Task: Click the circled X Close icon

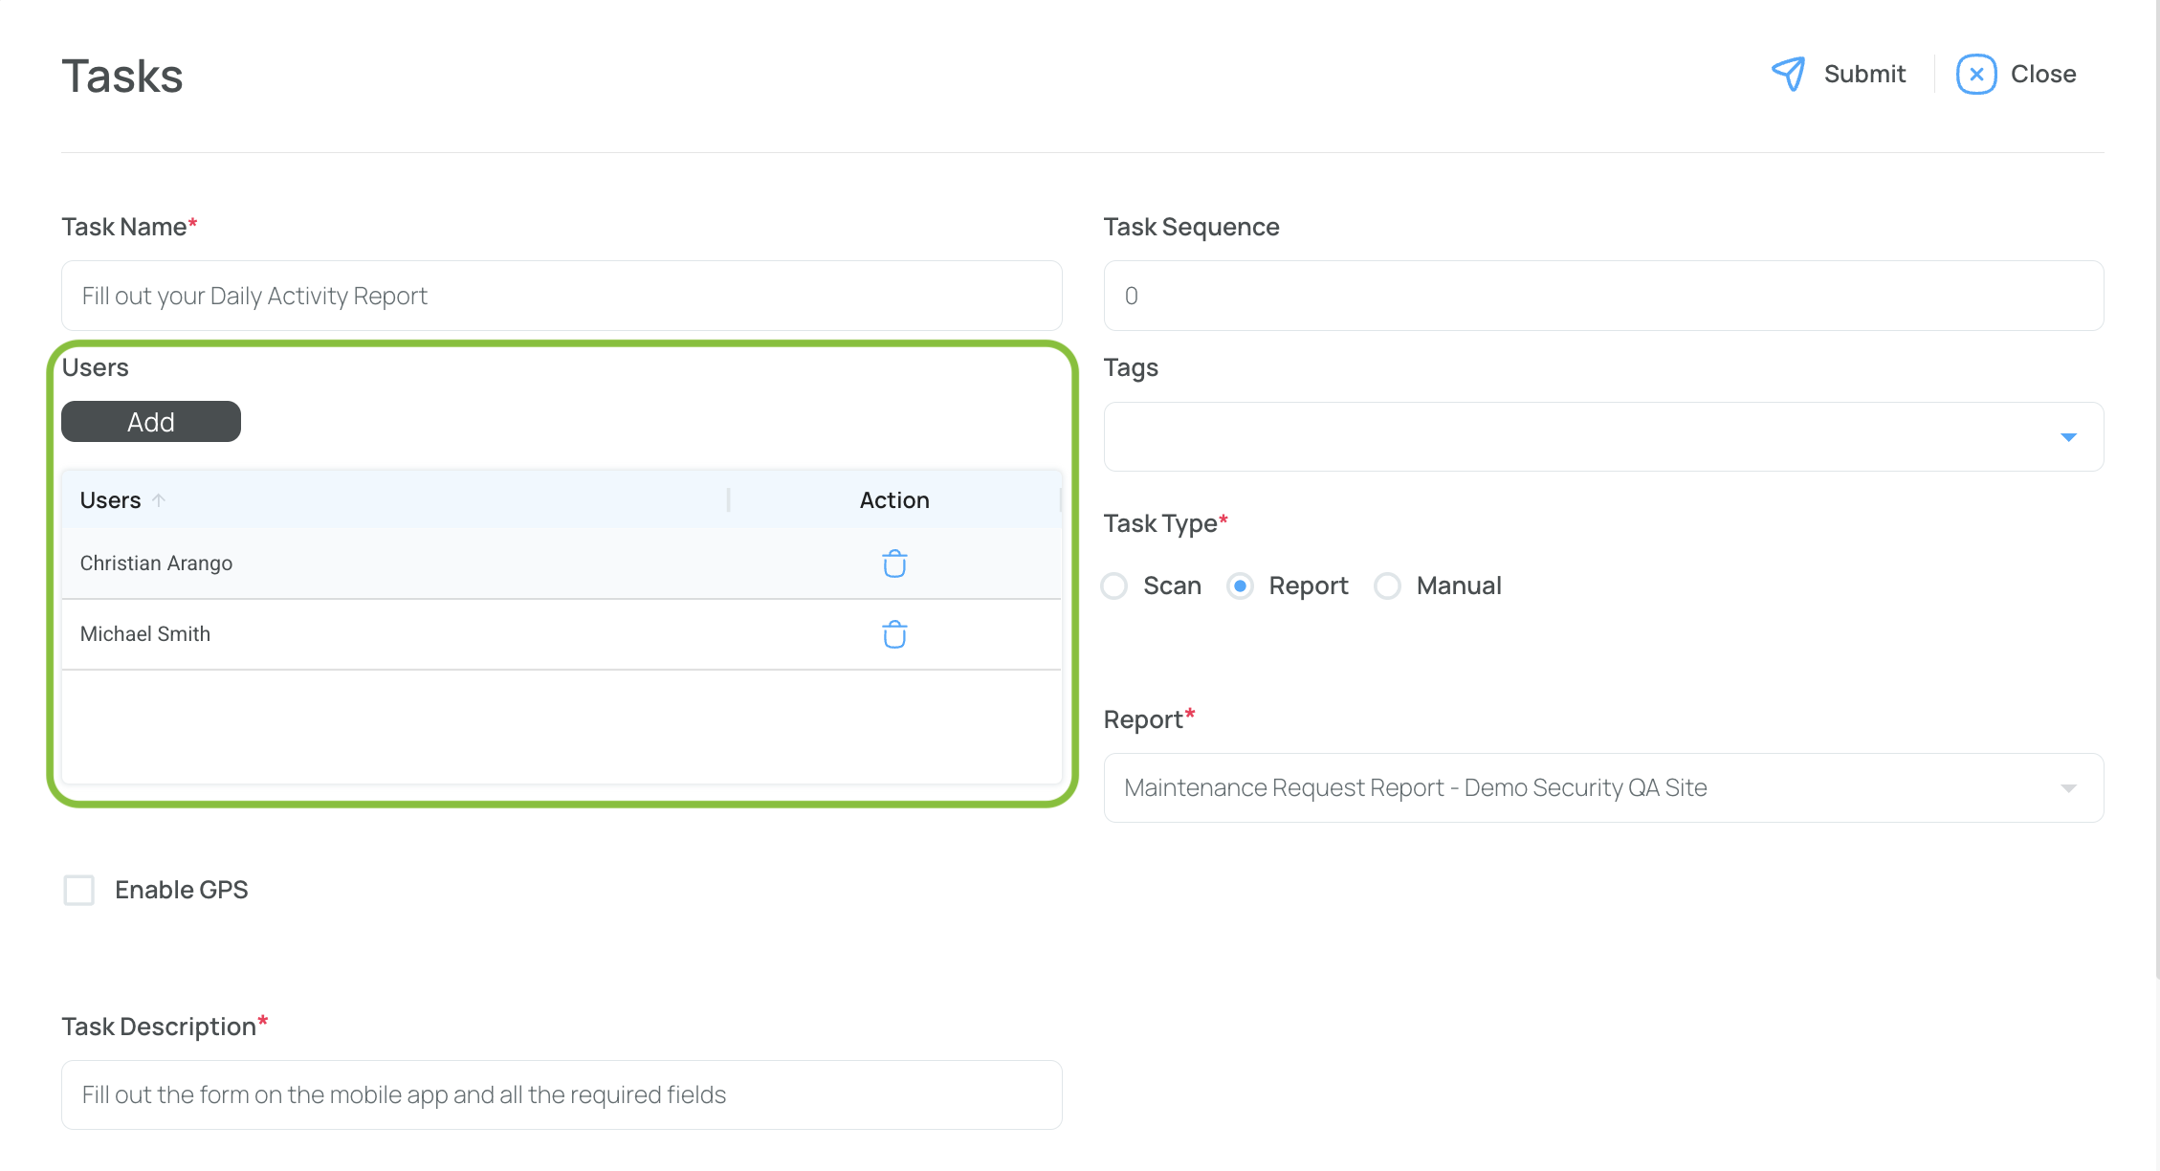Action: point(1975,74)
